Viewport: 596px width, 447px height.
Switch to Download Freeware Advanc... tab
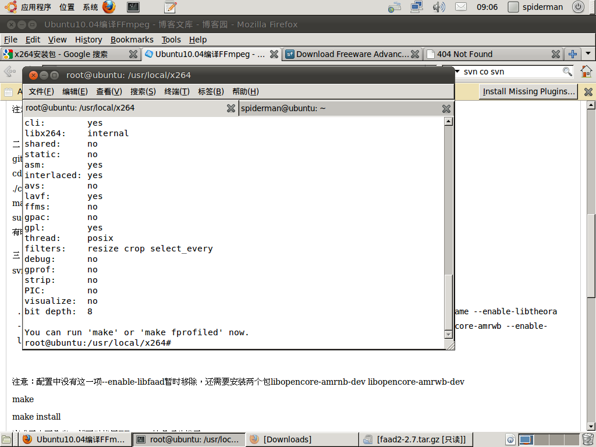[x=352, y=54]
